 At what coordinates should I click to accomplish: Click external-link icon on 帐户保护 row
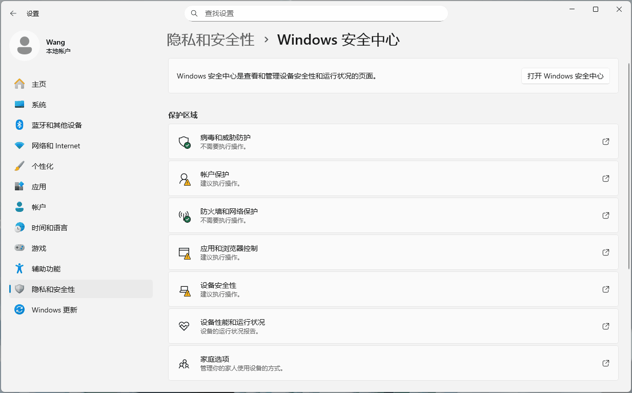click(x=606, y=179)
